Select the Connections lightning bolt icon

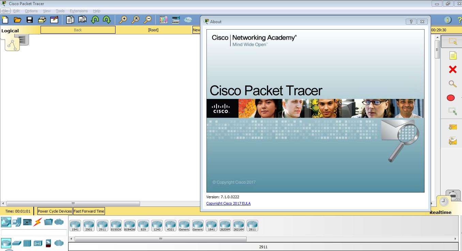pos(38,222)
